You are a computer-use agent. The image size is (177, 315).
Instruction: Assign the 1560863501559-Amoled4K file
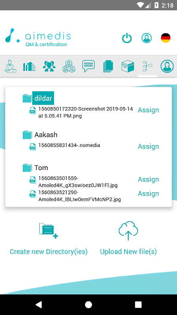(x=148, y=180)
